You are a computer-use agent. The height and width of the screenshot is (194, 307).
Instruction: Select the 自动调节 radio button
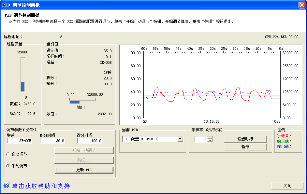(x=8, y=154)
